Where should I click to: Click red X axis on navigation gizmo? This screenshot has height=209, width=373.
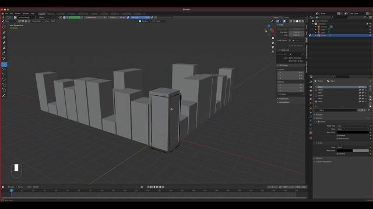pos(272,31)
